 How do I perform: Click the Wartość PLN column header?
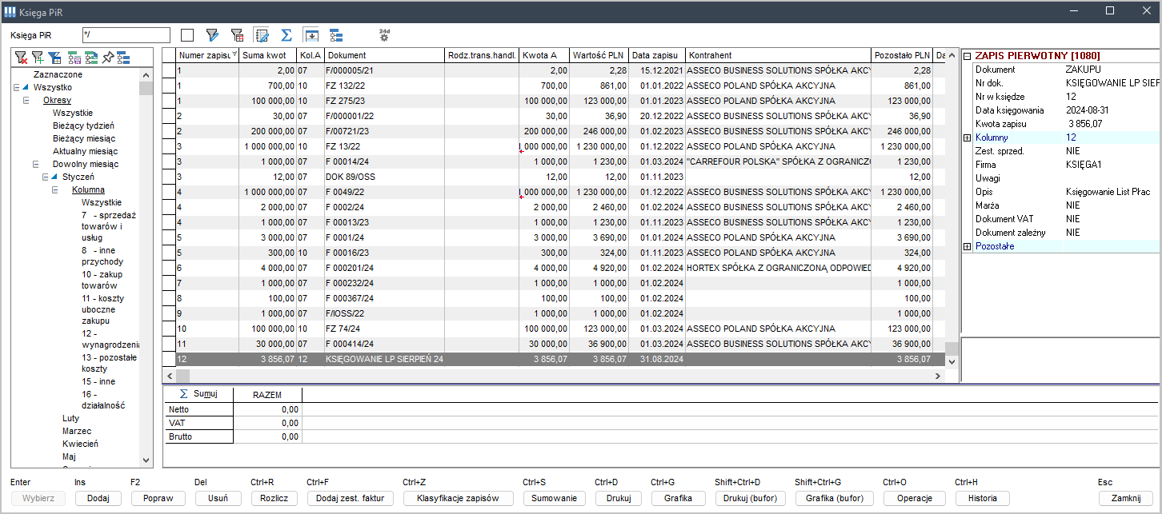point(599,55)
